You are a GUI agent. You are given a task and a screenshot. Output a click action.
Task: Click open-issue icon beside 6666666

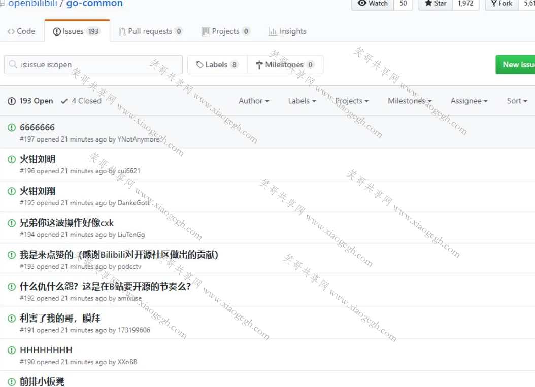12,127
